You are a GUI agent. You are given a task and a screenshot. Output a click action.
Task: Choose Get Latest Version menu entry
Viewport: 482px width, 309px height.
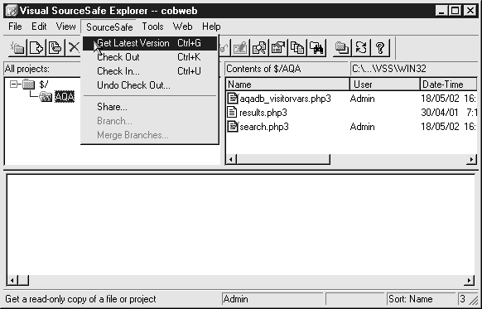click(150, 43)
